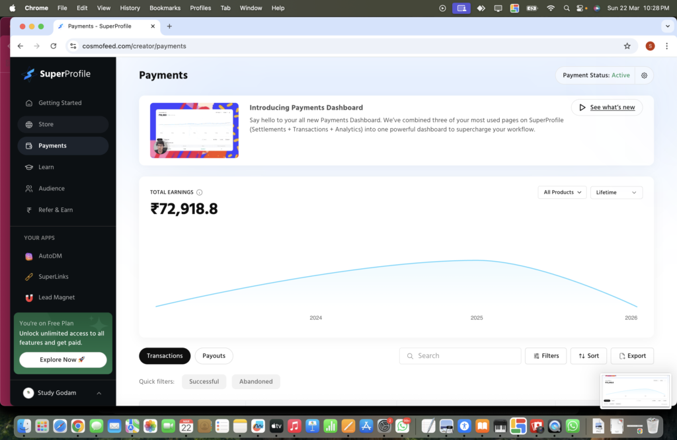The width and height of the screenshot is (677, 440).
Task: Open SuperLinks app in sidebar
Action: click(x=53, y=277)
